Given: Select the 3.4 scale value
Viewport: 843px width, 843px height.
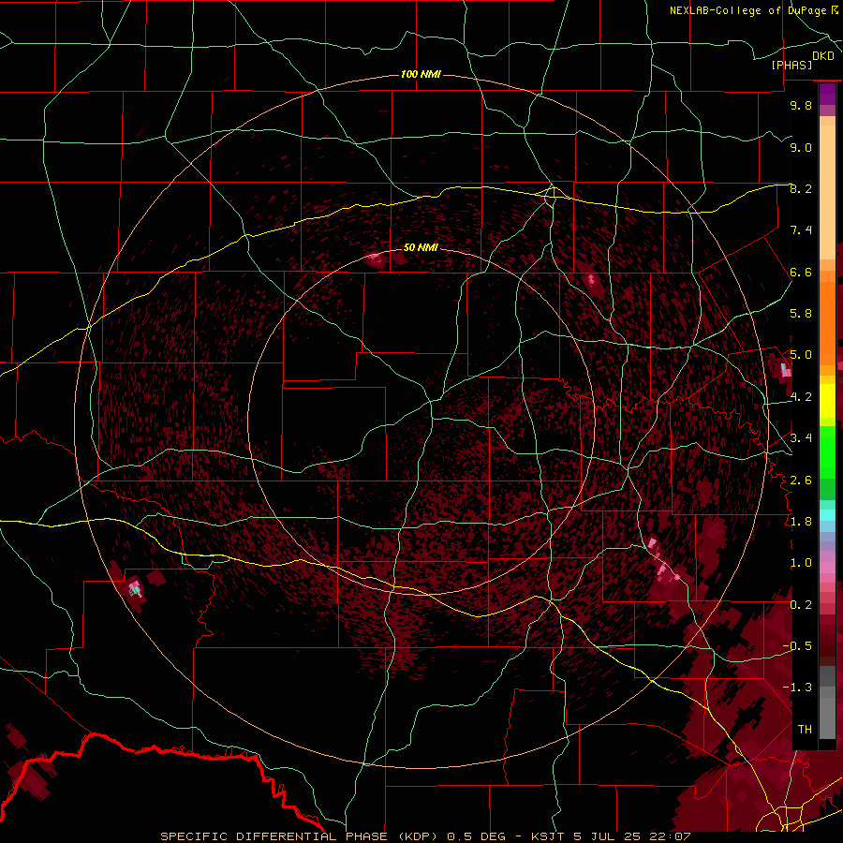Looking at the screenshot, I should pos(801,437).
